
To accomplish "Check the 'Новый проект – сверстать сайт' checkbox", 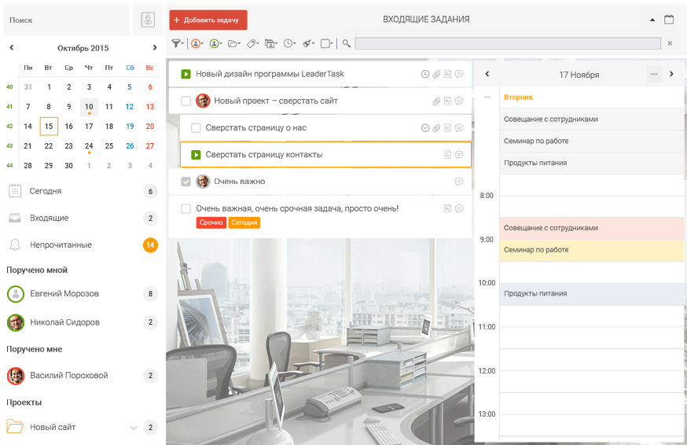I will (x=186, y=101).
